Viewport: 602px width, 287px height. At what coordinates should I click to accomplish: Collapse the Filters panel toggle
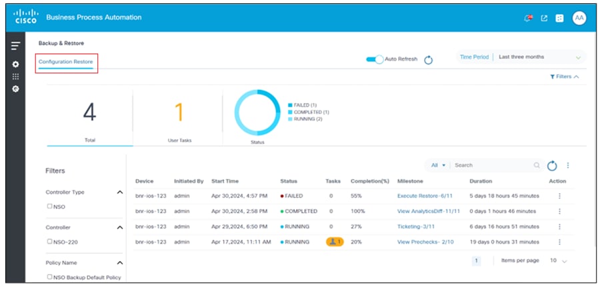tap(565, 77)
